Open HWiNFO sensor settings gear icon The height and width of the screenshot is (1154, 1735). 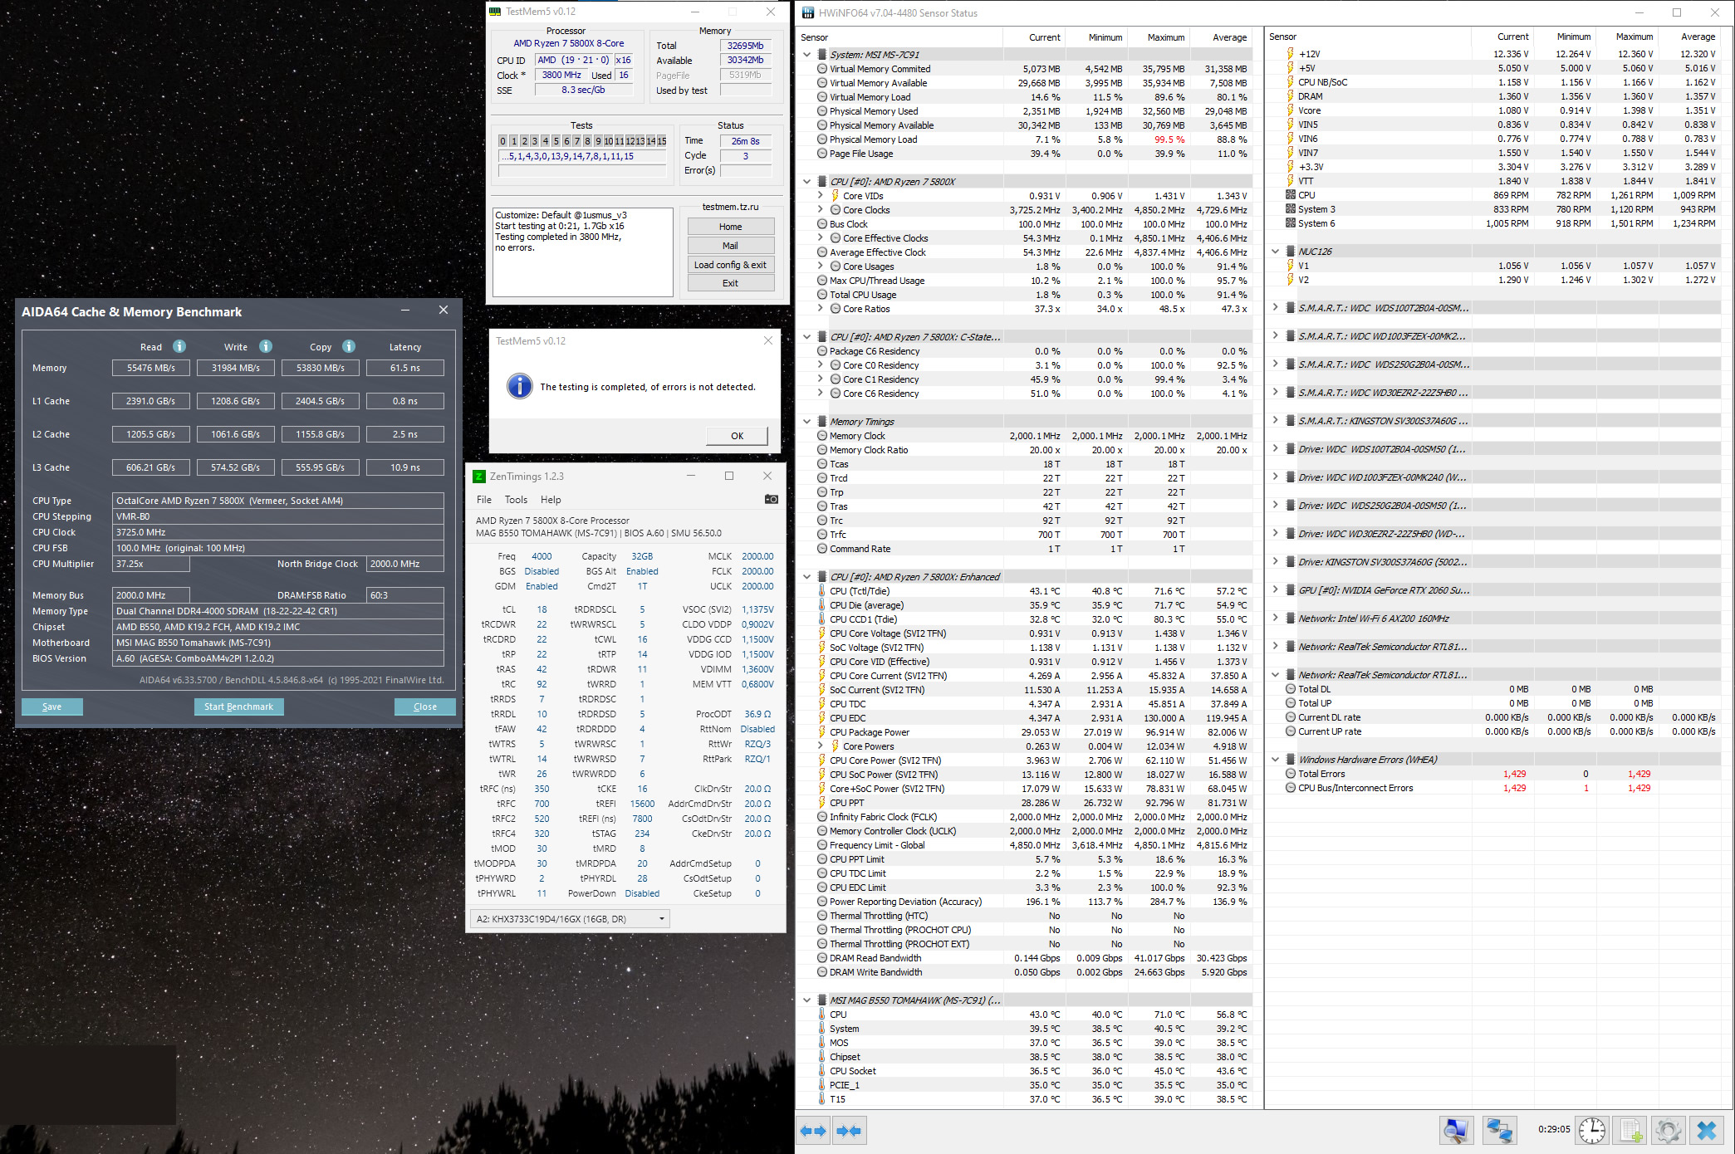click(x=1667, y=1130)
